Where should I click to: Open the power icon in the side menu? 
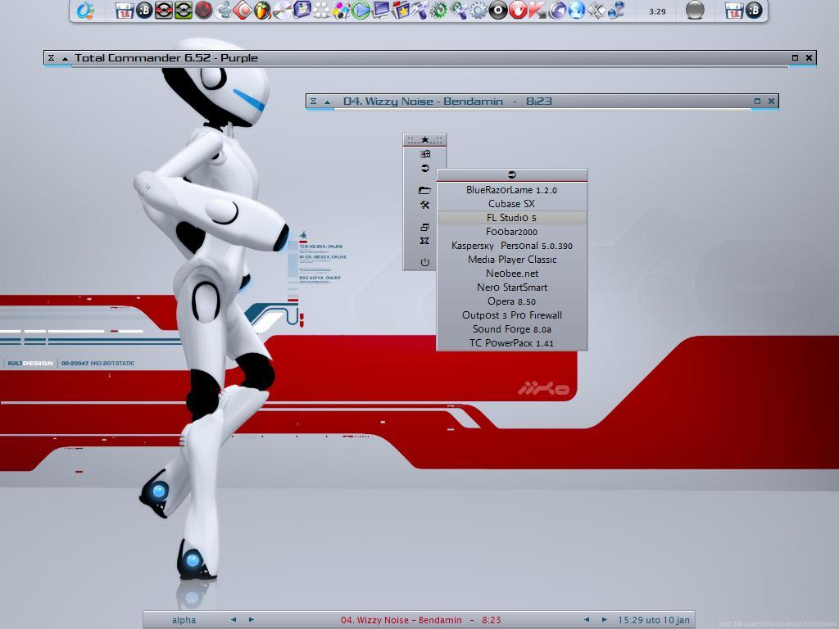[424, 262]
